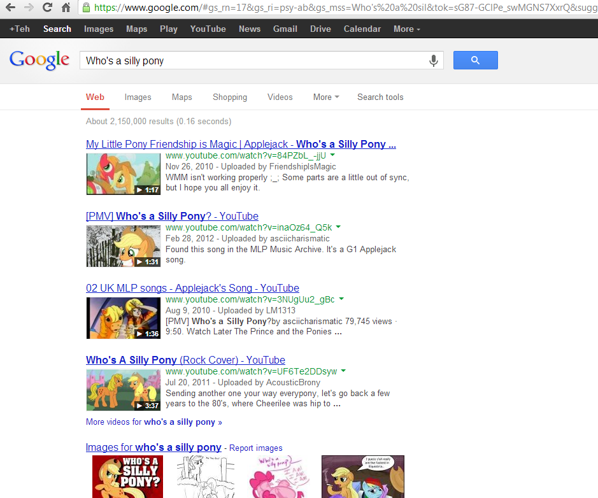Play the 3:37 Rock Cover thumbnail

point(123,390)
